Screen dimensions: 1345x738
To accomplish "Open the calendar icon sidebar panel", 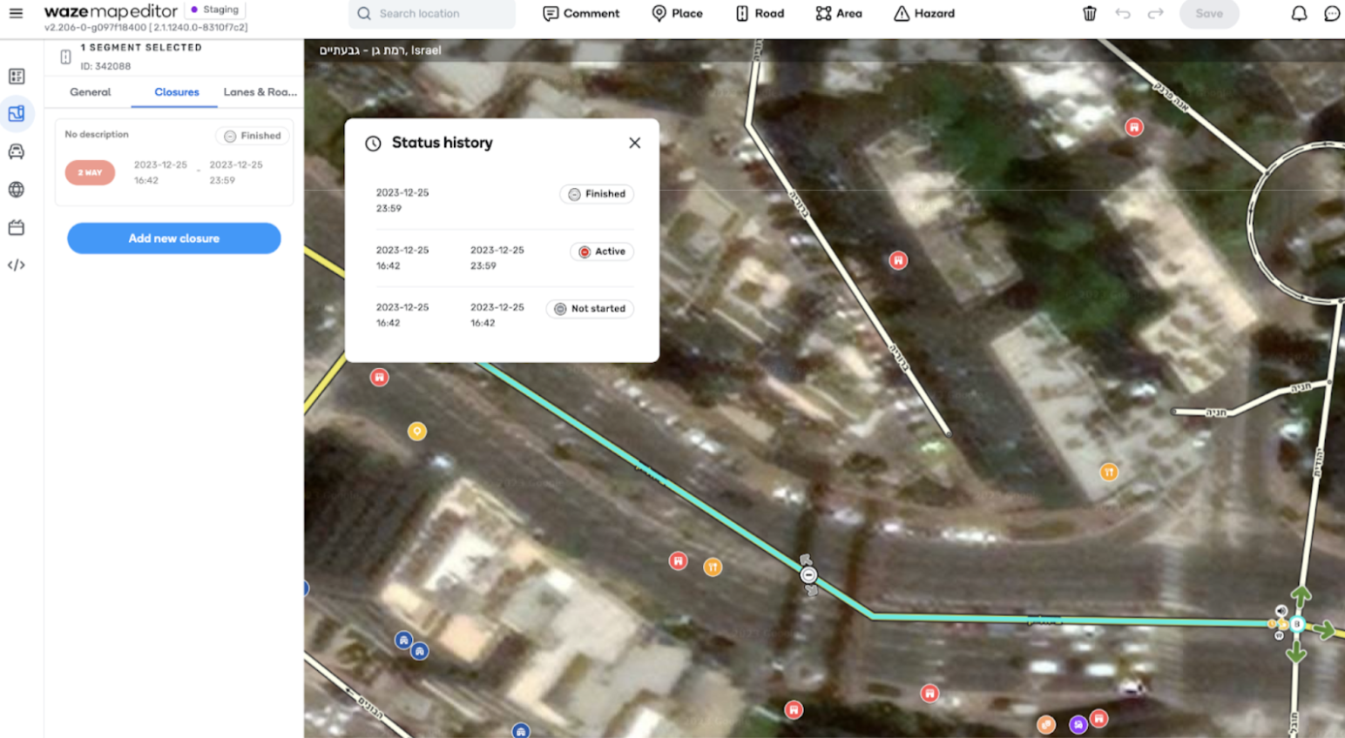I will [17, 227].
